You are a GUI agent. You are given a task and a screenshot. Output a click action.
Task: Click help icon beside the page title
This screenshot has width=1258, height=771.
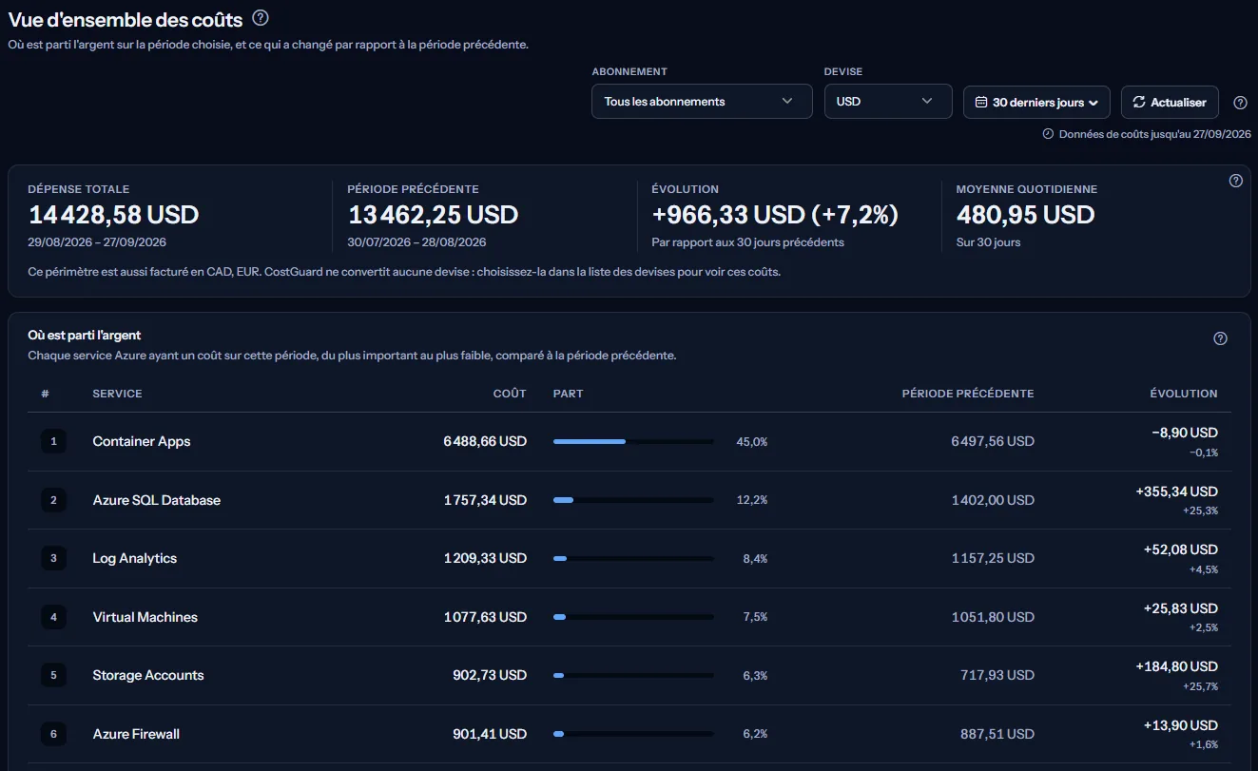pos(261,18)
